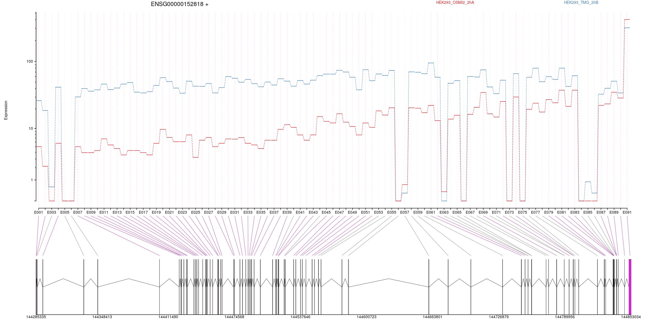Click exon label E009

[x=91, y=212]
